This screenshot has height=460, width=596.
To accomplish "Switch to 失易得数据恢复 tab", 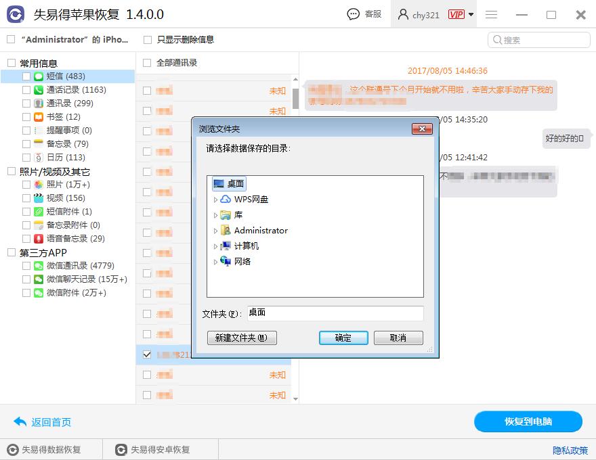I will coord(44,449).
